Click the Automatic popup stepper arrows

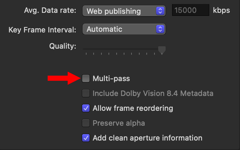[160, 29]
